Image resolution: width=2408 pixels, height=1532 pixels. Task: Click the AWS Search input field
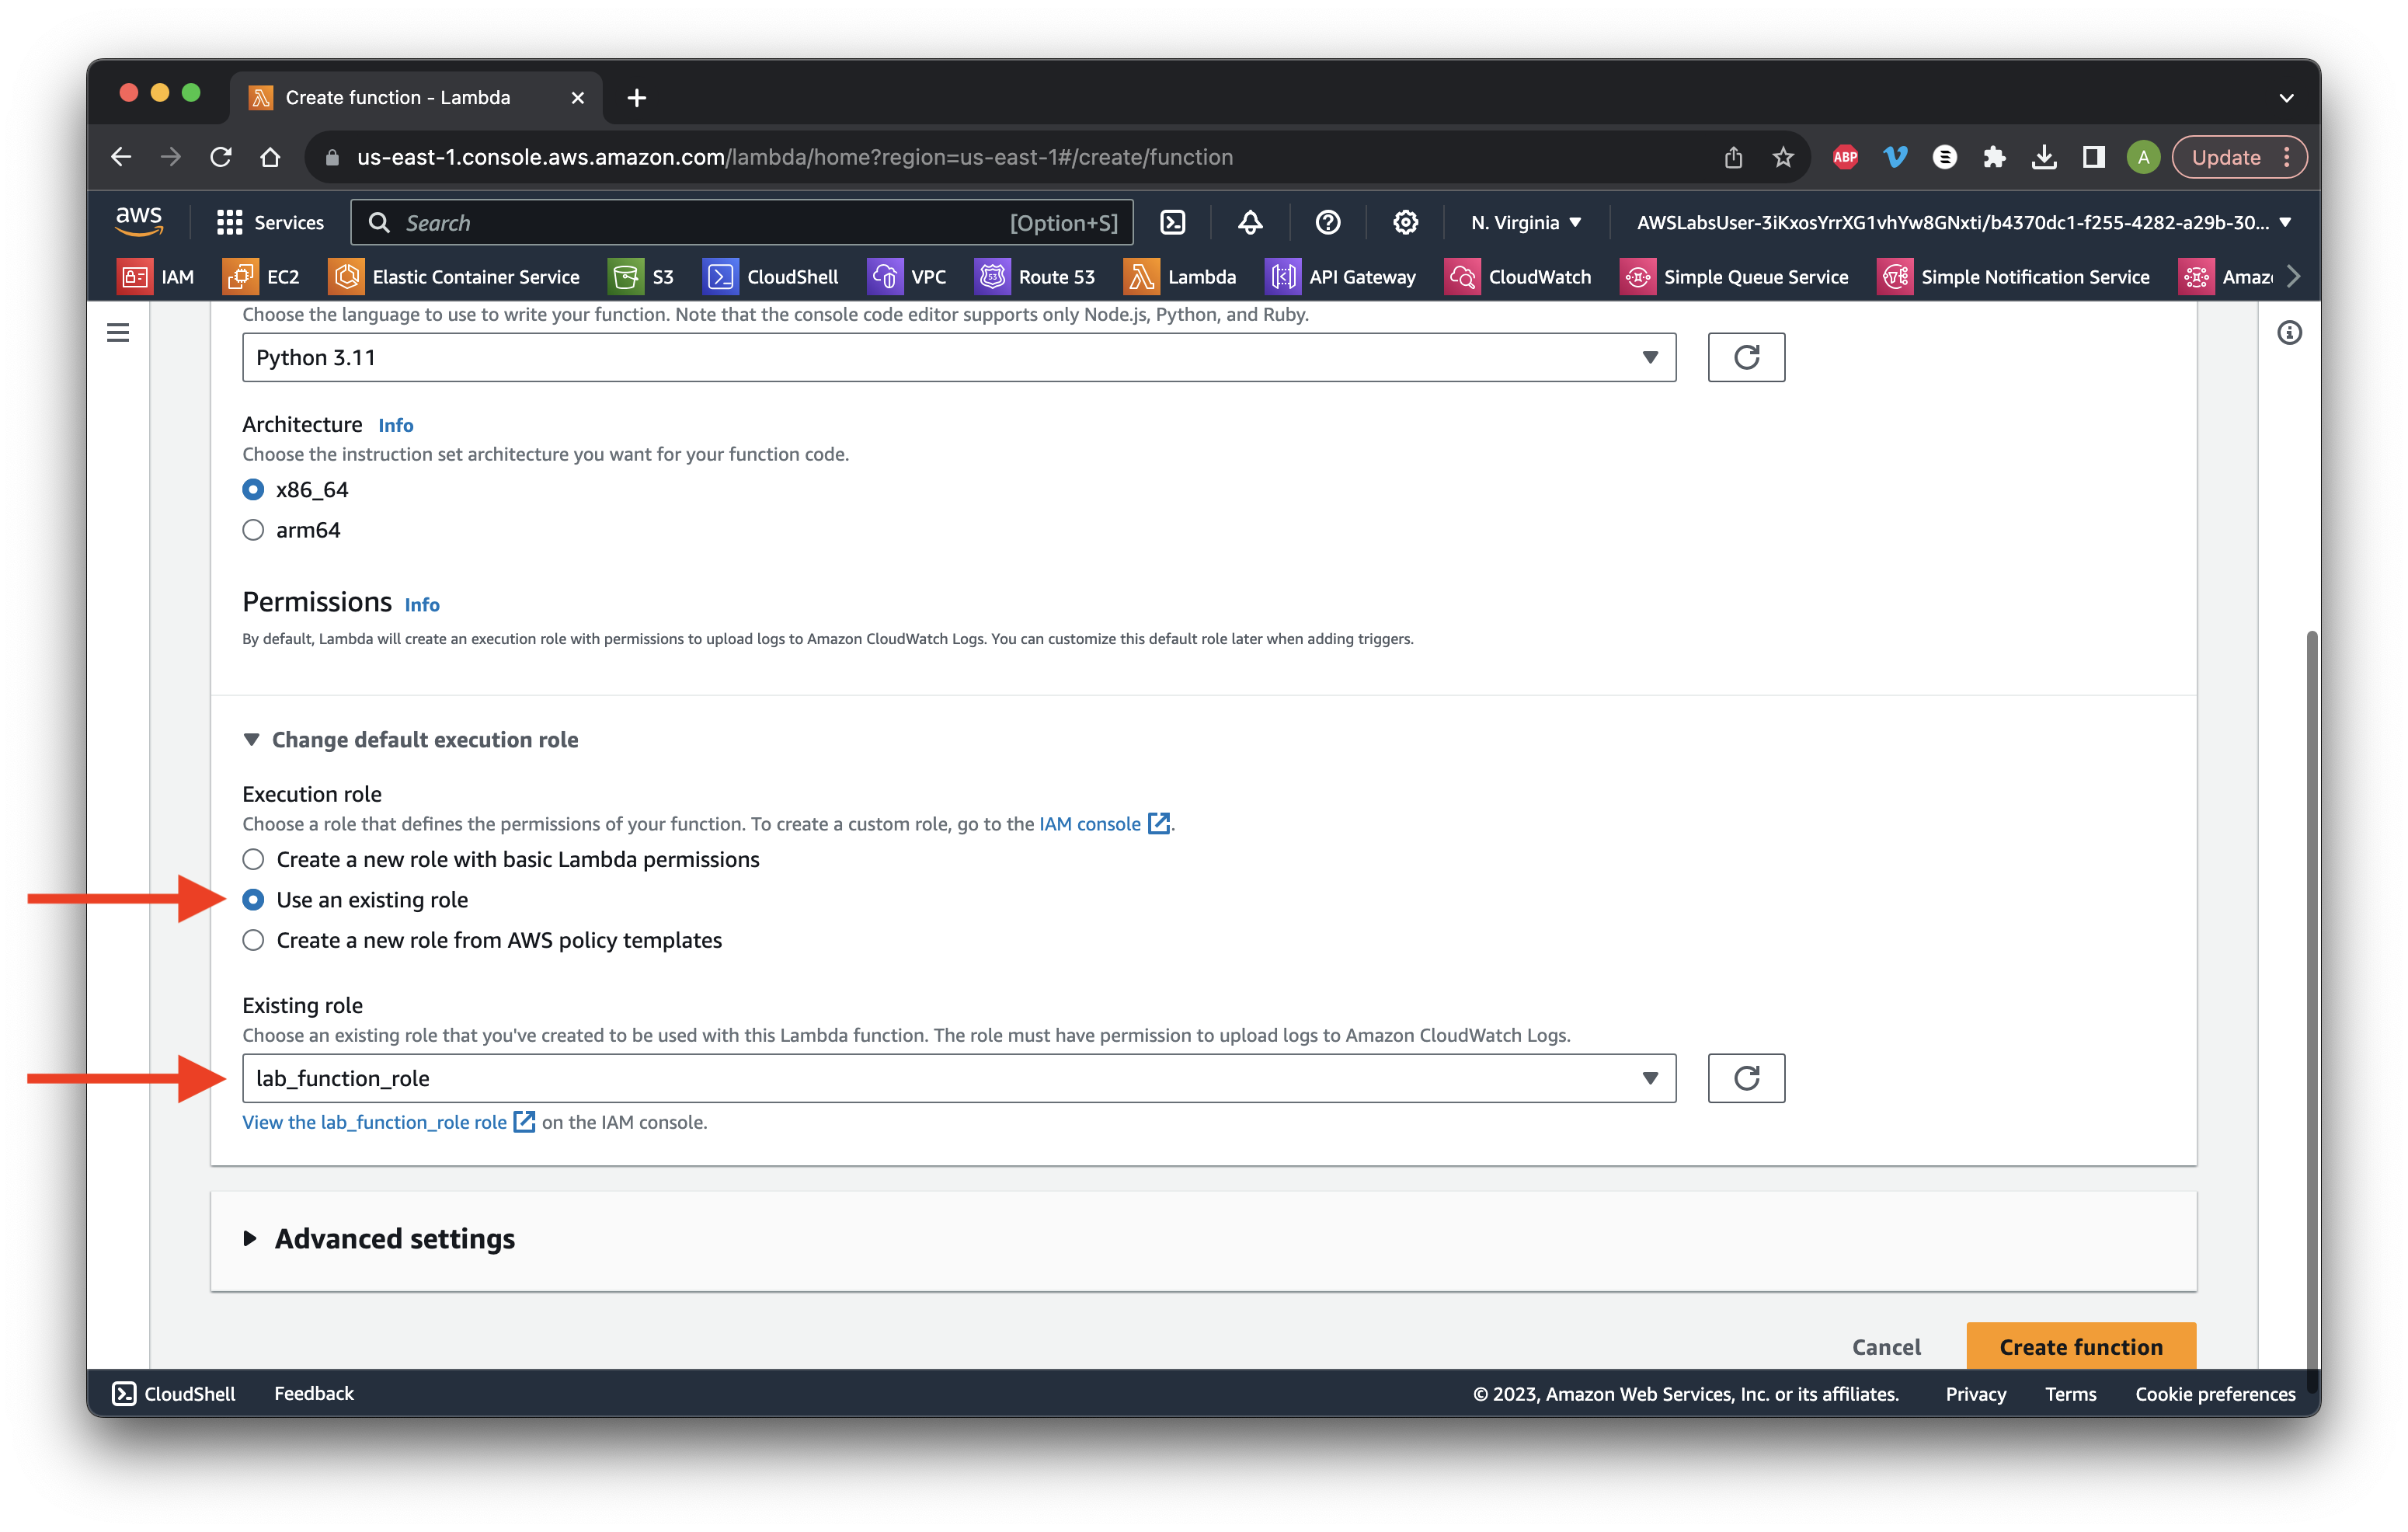741,222
